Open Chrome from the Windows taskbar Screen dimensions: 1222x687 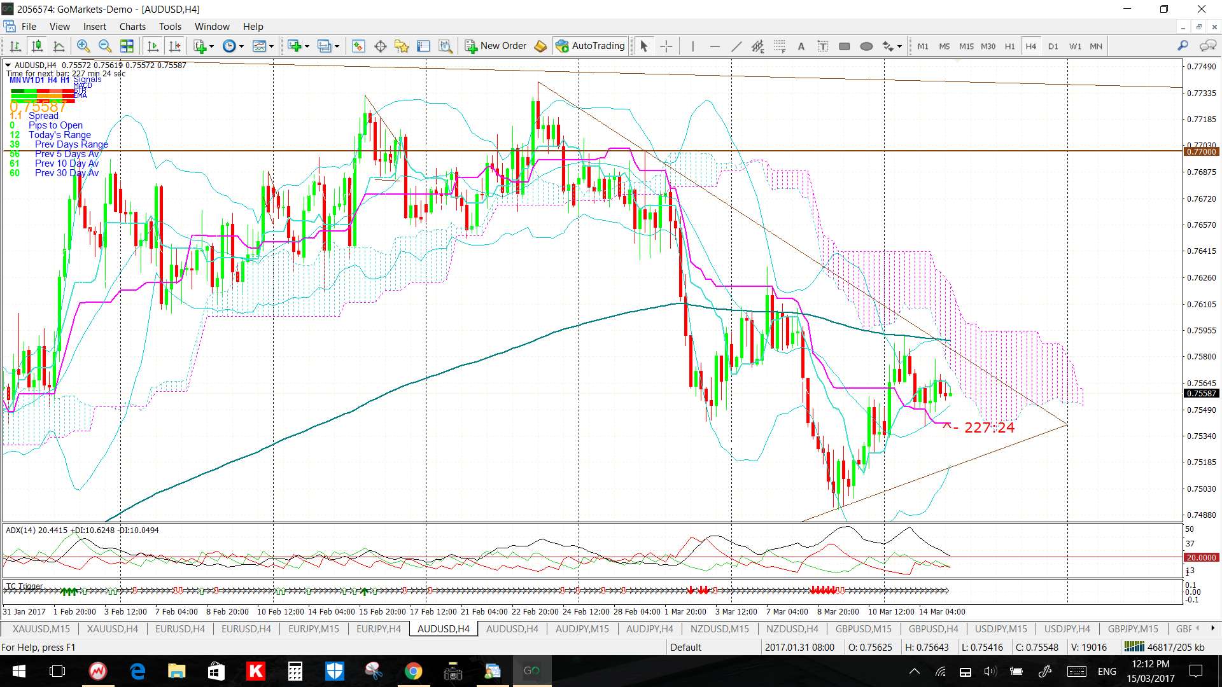point(413,671)
